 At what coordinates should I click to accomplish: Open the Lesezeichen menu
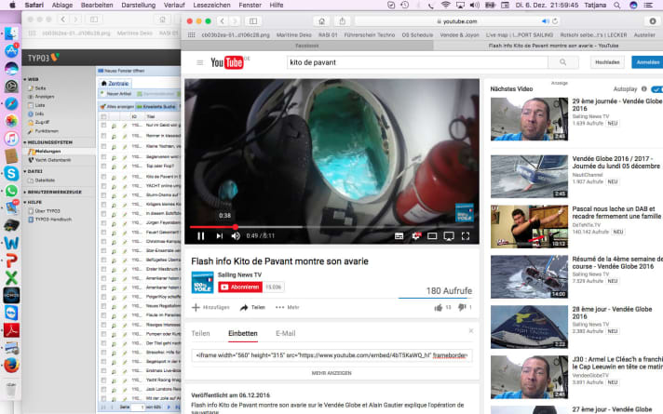tap(211, 5)
